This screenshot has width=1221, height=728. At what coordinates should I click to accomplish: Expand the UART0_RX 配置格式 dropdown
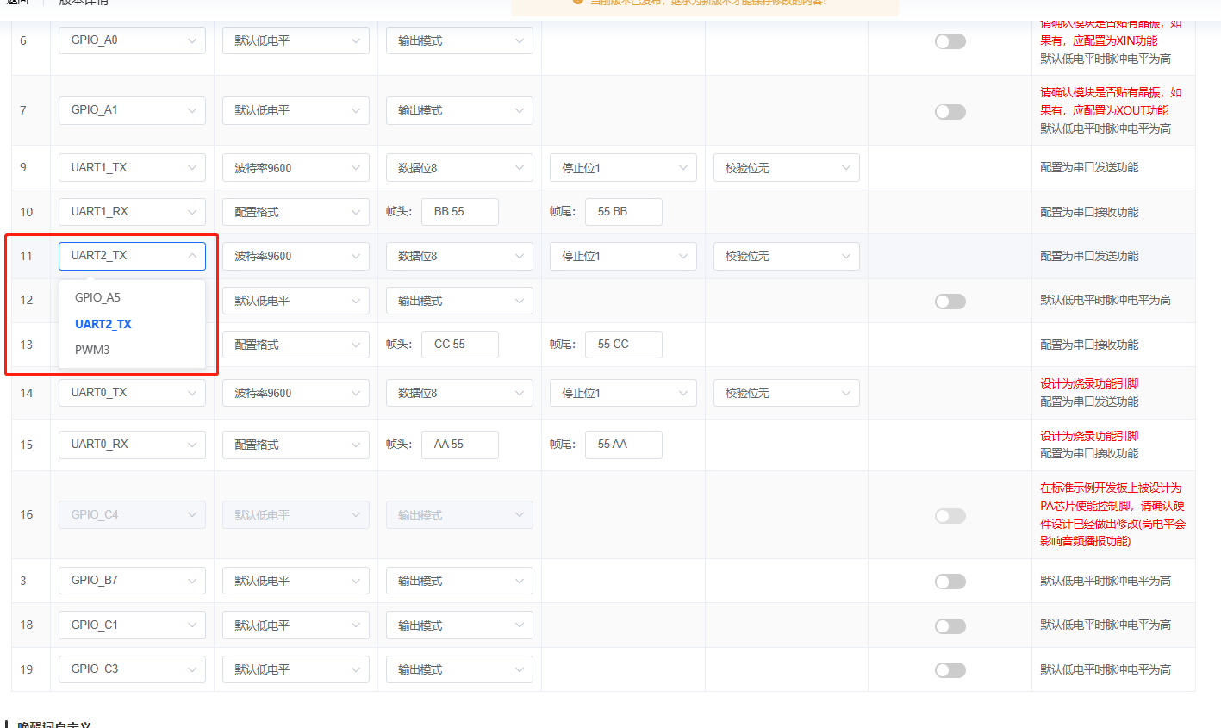point(296,445)
